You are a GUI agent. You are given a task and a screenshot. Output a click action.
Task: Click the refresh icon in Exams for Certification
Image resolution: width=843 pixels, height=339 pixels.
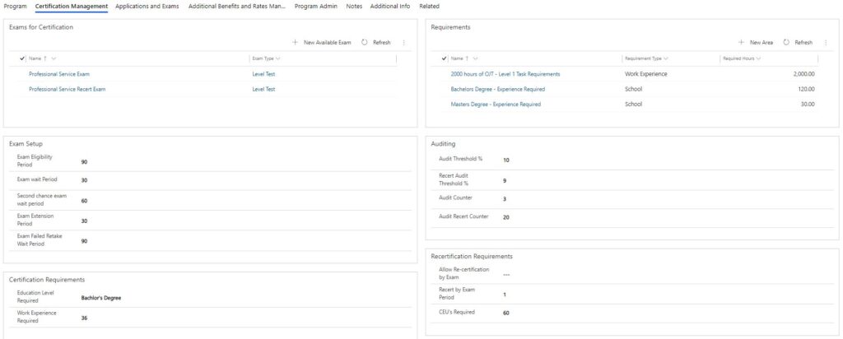click(365, 43)
